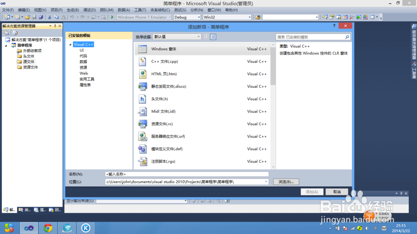
Task: Click the Properties Window toolbar icon
Action: click(332, 17)
